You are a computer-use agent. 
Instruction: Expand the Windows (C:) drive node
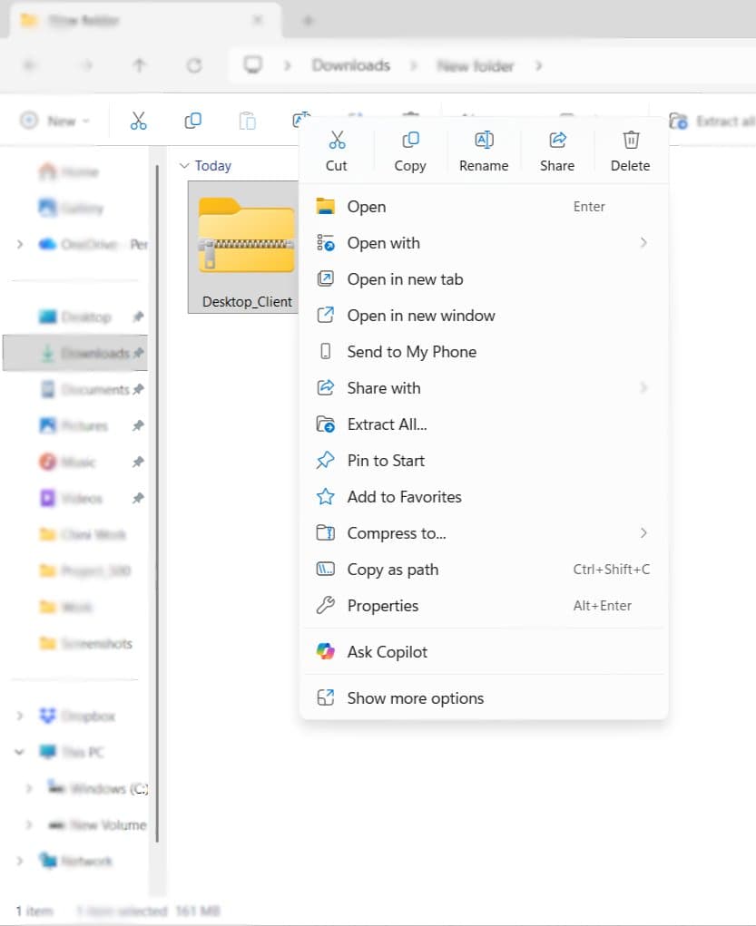pos(28,788)
